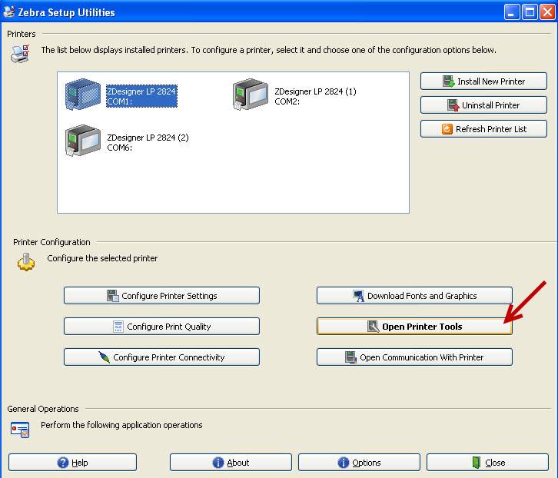This screenshot has height=478, width=558.
Task: Launch Configure Printer Connectivity
Action: (161, 357)
